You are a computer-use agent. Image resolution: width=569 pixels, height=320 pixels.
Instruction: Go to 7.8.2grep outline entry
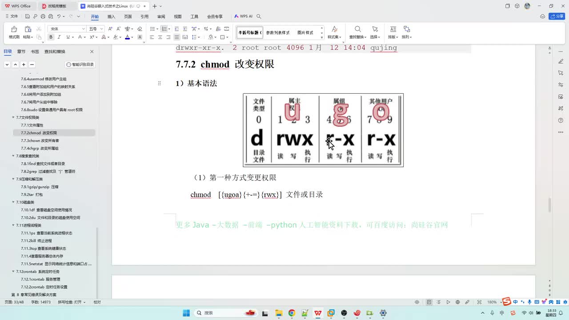click(x=48, y=171)
